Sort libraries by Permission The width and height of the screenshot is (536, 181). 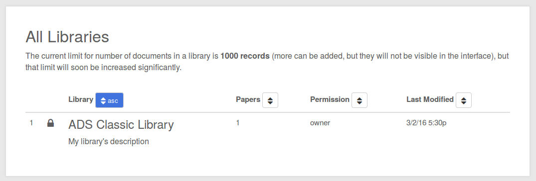(x=359, y=100)
